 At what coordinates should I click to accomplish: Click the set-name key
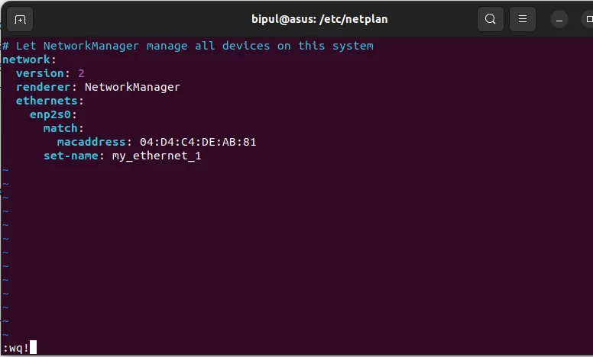point(71,156)
